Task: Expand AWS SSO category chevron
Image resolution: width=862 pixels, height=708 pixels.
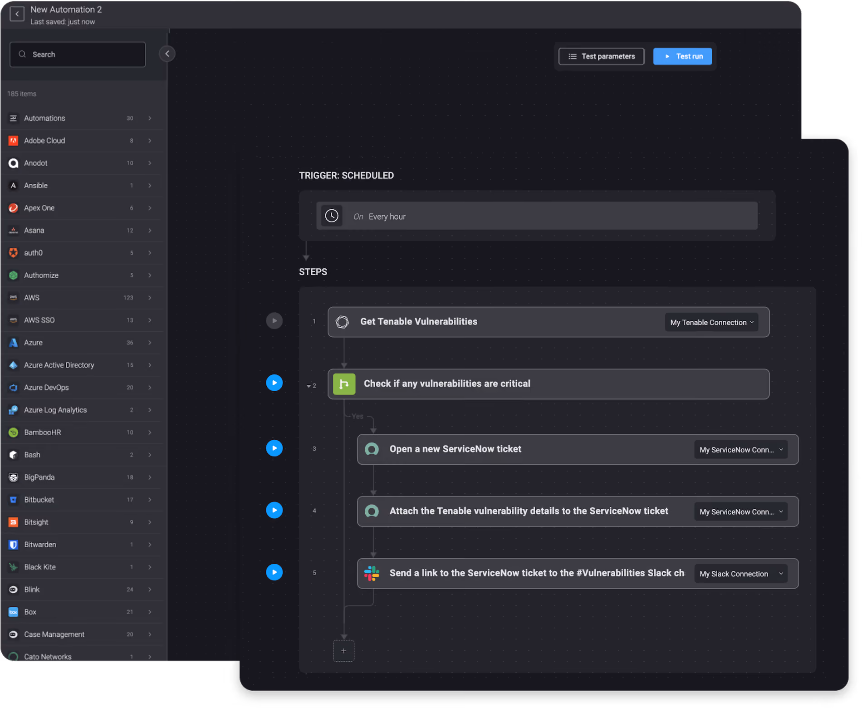Action: (x=150, y=320)
